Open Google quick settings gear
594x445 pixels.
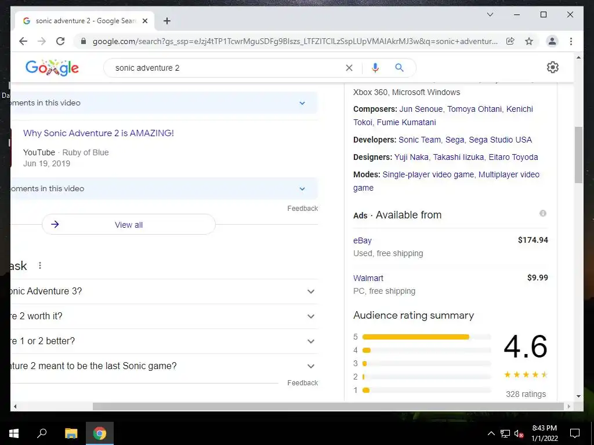(x=553, y=67)
